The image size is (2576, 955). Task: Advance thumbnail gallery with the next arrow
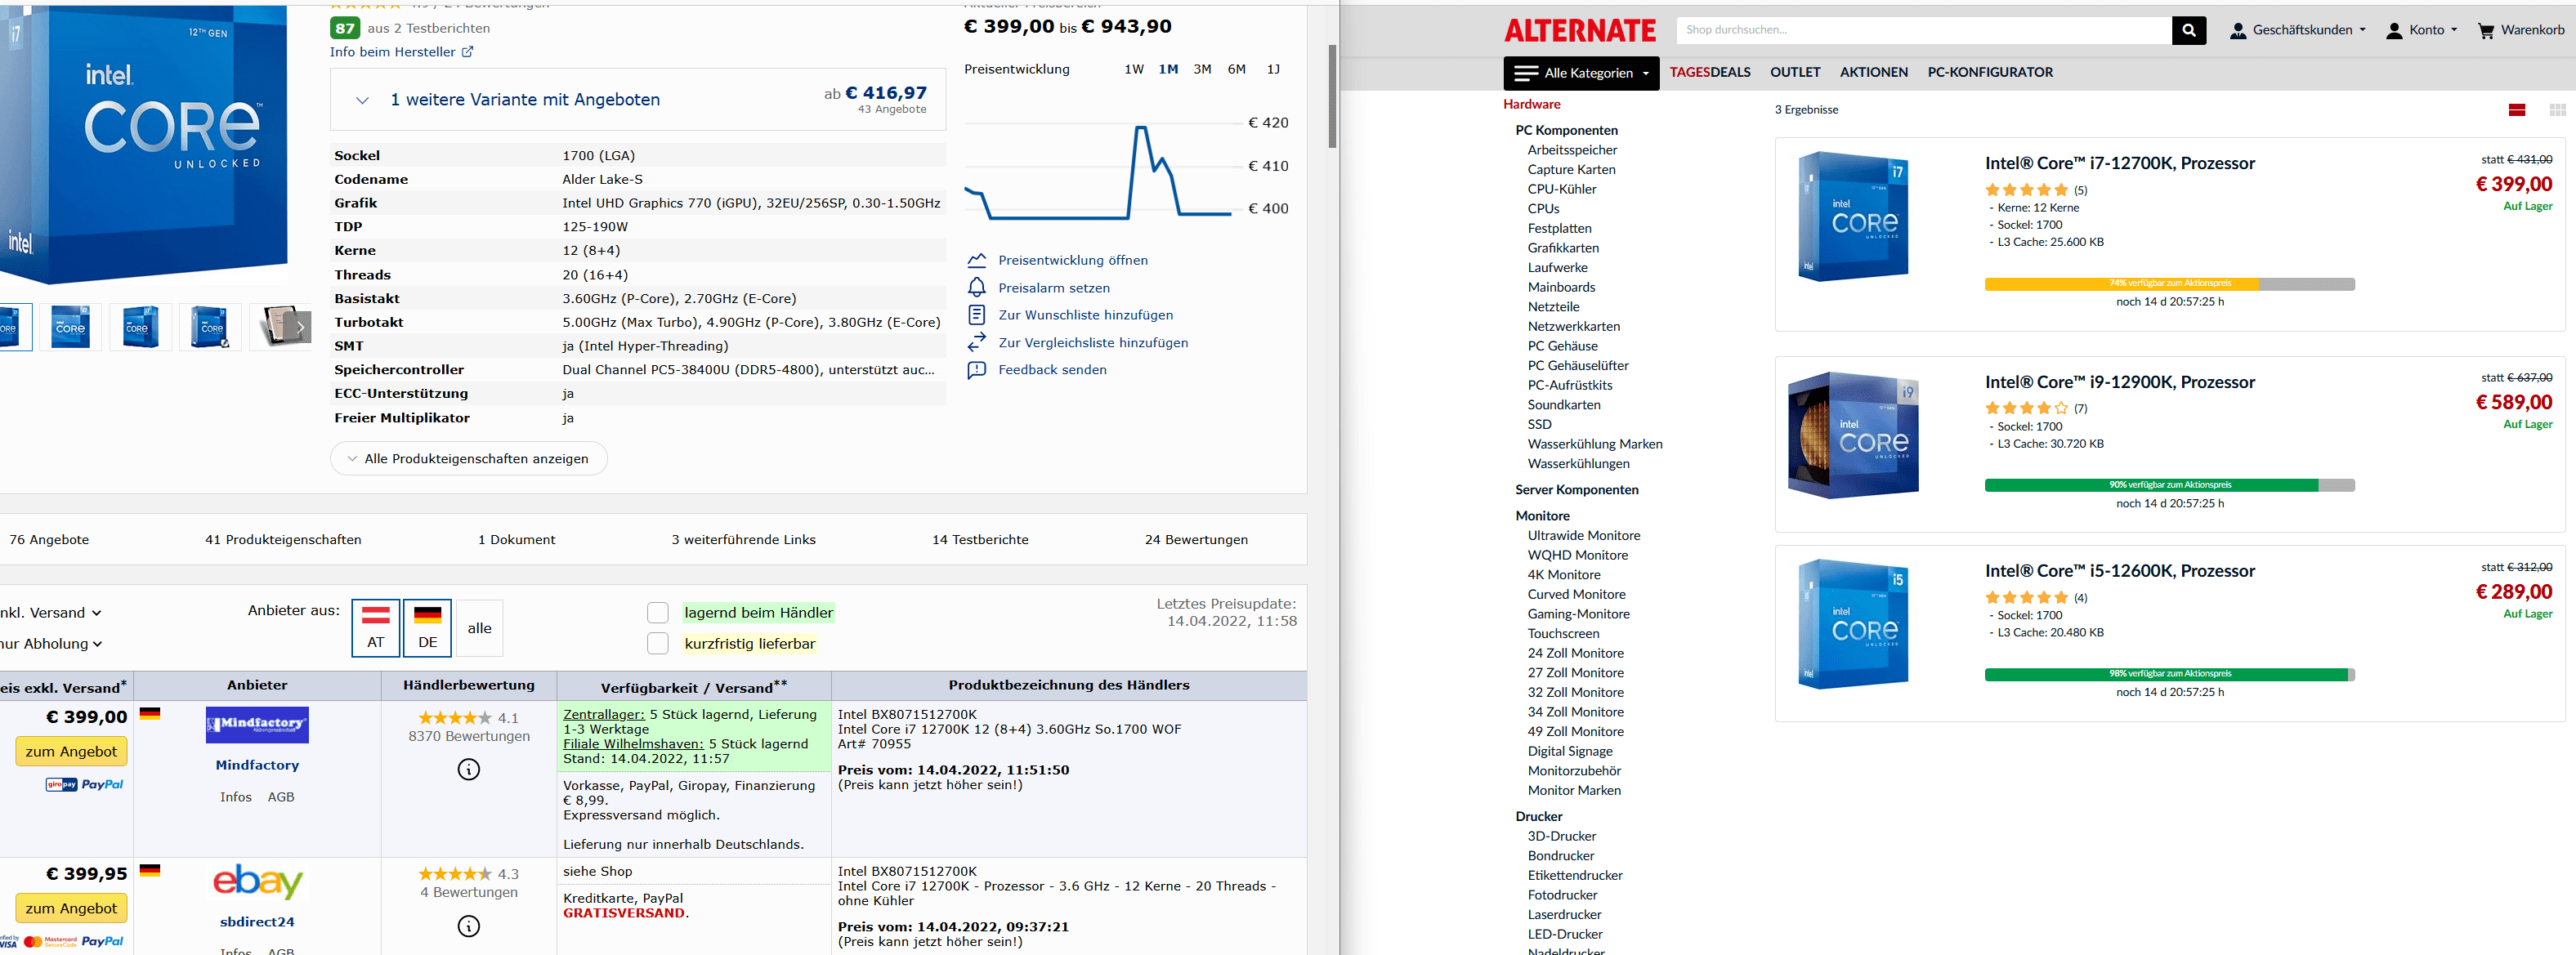[x=299, y=327]
